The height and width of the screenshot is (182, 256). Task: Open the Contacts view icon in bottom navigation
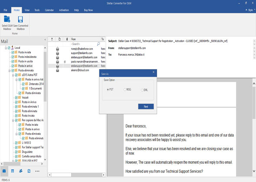tap(21, 171)
